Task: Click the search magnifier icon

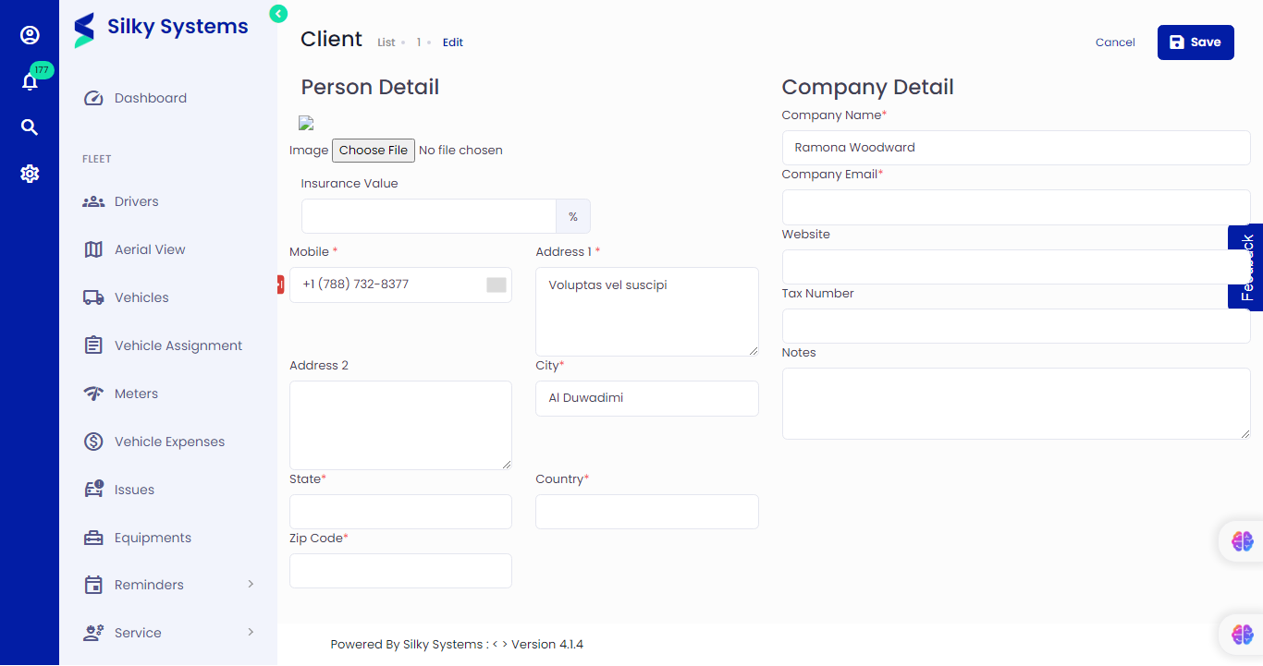Action: pyautogui.click(x=30, y=127)
